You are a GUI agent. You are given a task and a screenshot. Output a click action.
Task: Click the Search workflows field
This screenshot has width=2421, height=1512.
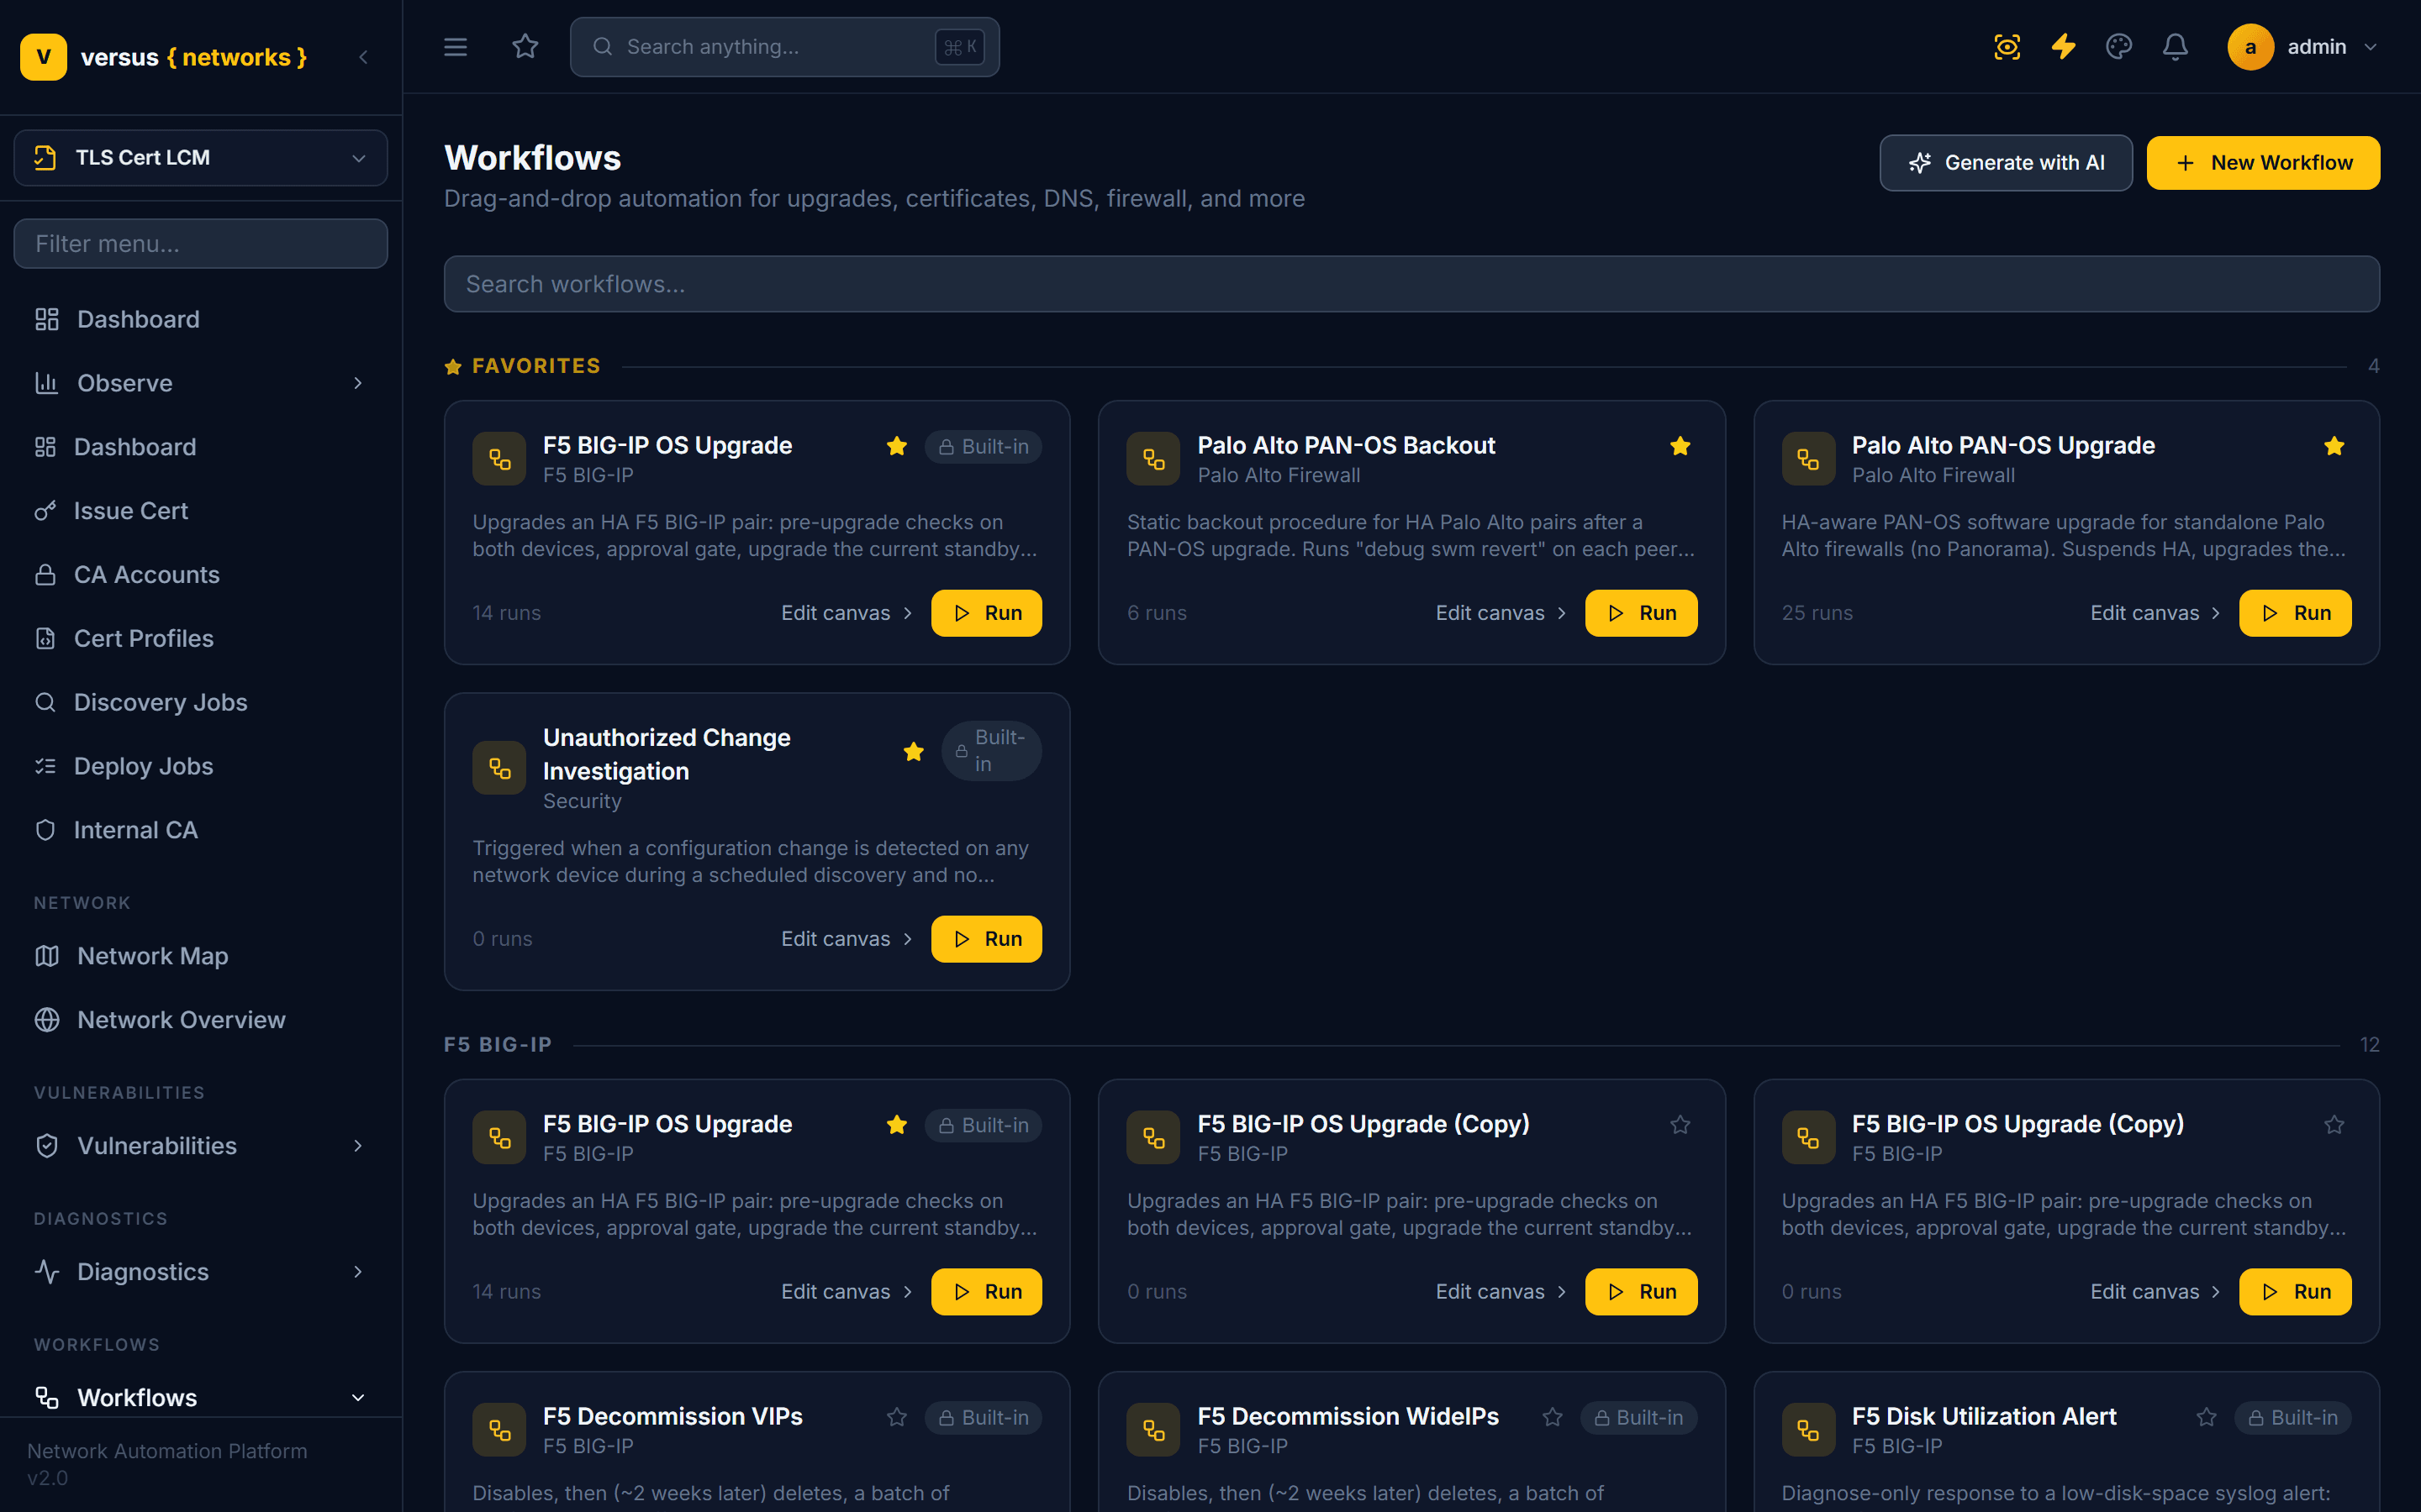pyautogui.click(x=1411, y=284)
